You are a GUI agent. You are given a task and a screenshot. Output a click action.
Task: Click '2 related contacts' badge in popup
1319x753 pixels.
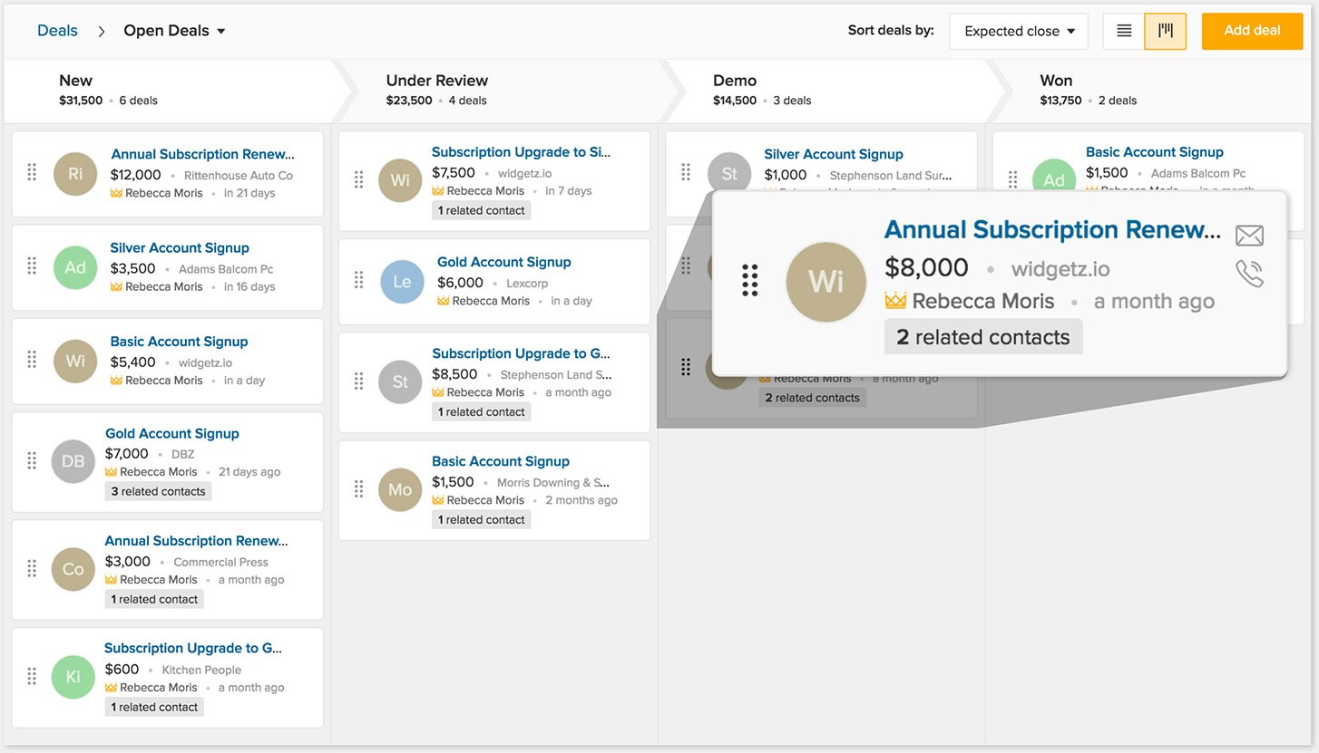983,337
